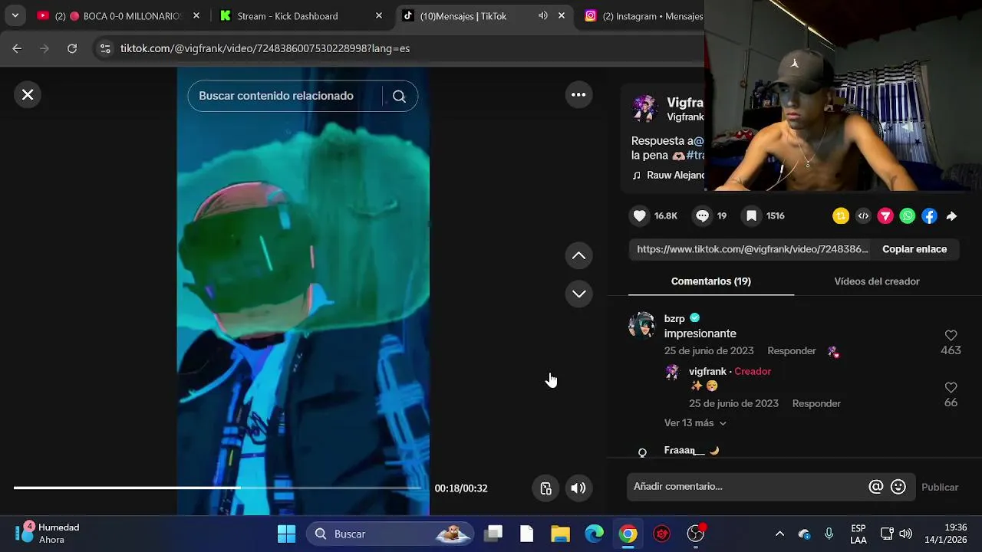
Task: Switch to Instagram Mensajes tab
Action: [x=644, y=15]
